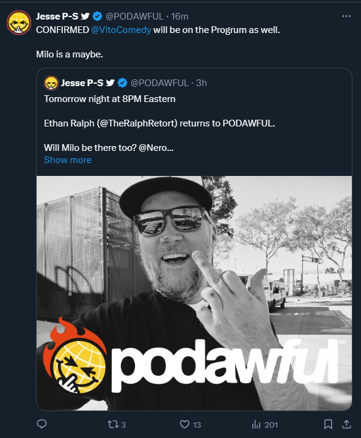Viewport: 361px width, 438px height.
Task: Click the quoted tweet's small avatar
Action: [51, 83]
